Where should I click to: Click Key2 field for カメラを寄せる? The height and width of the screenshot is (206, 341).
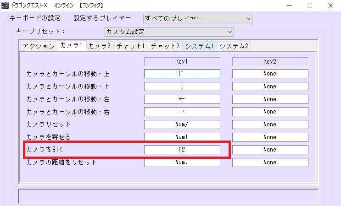(x=270, y=137)
